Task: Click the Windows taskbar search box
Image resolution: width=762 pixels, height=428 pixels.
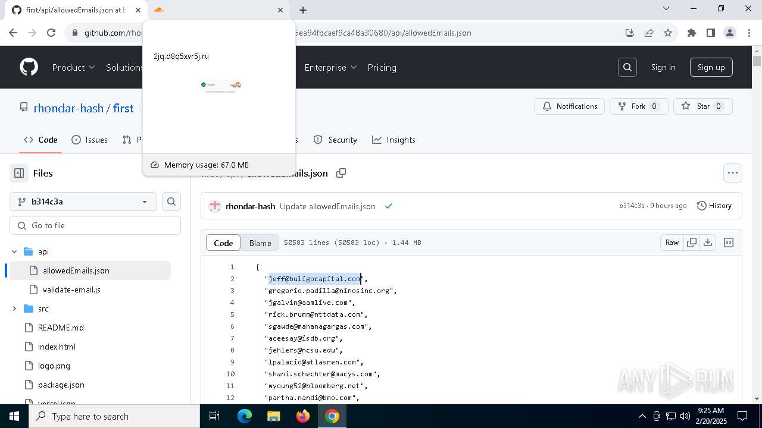Action: 114,416
